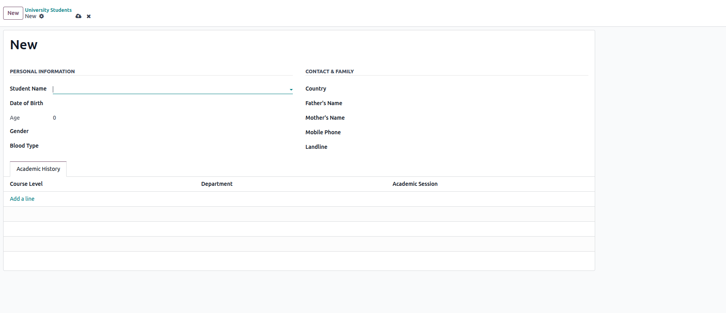Click the Date of Birth field
Viewport: 726px width, 313px height.
[x=169, y=103]
